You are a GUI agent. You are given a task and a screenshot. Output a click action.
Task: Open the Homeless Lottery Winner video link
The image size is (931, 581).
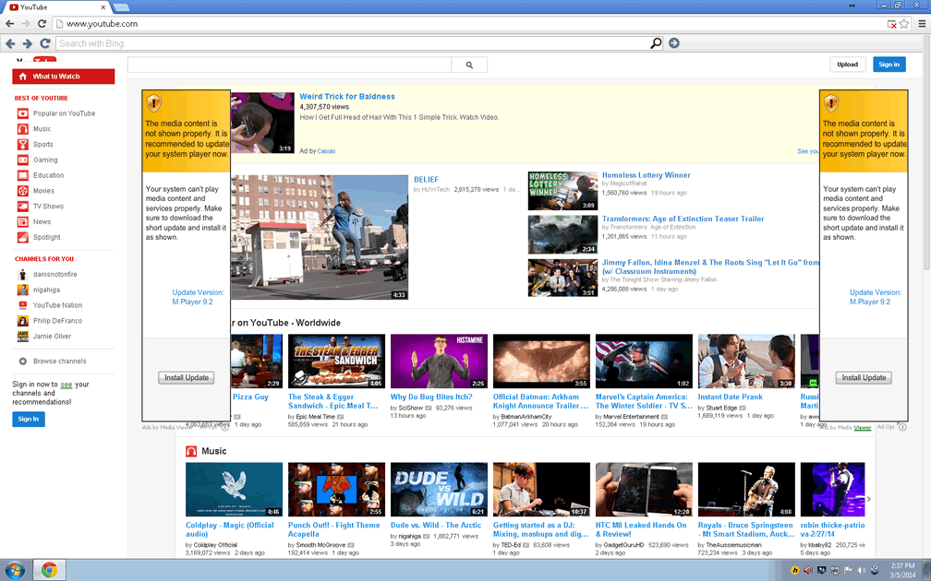pos(646,175)
